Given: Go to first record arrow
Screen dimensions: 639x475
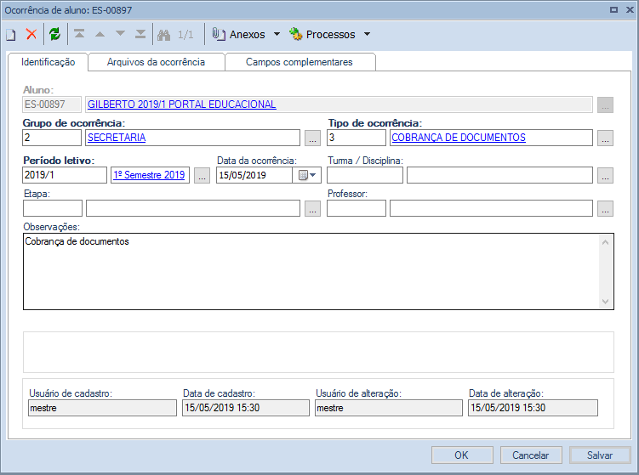Looking at the screenshot, I should click(x=79, y=34).
